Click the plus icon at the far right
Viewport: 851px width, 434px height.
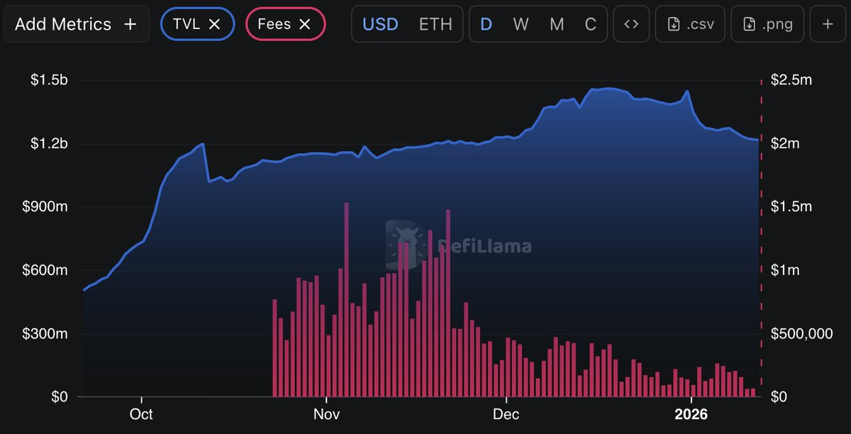(827, 24)
